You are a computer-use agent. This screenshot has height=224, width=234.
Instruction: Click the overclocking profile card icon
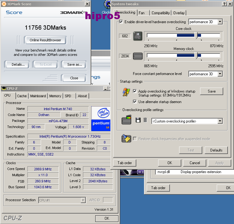pyautogui.click(x=126, y=120)
